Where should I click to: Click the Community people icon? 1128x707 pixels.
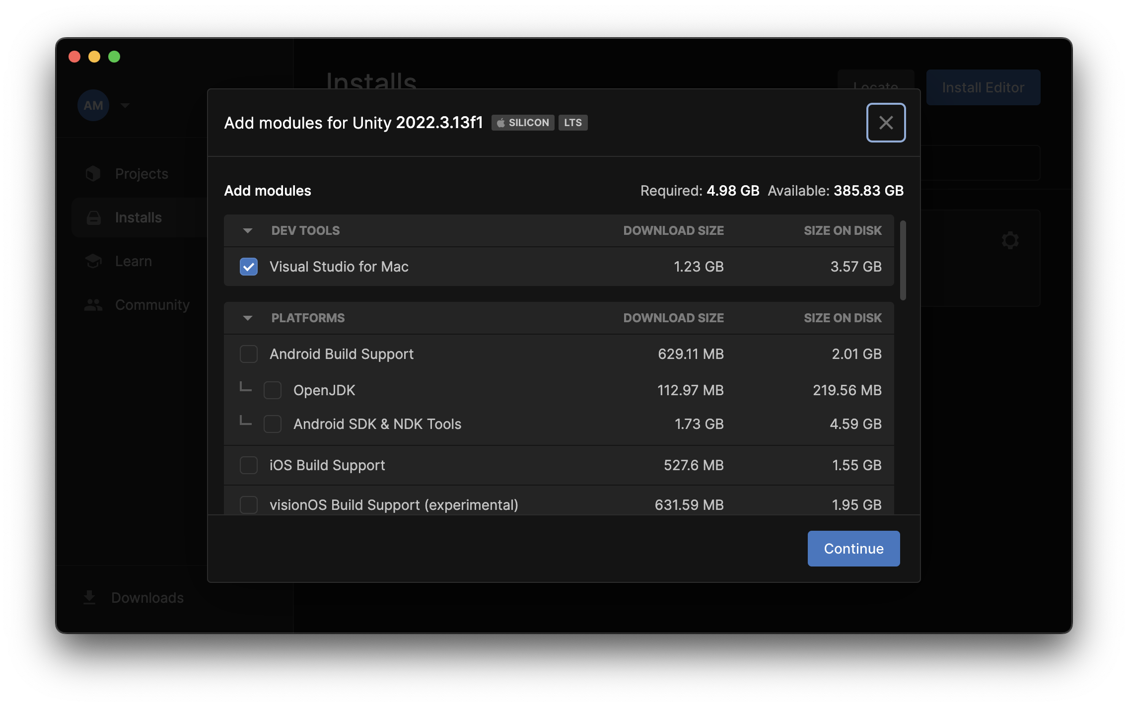coord(93,305)
